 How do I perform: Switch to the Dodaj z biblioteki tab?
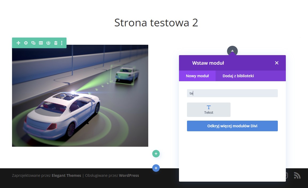coord(238,76)
